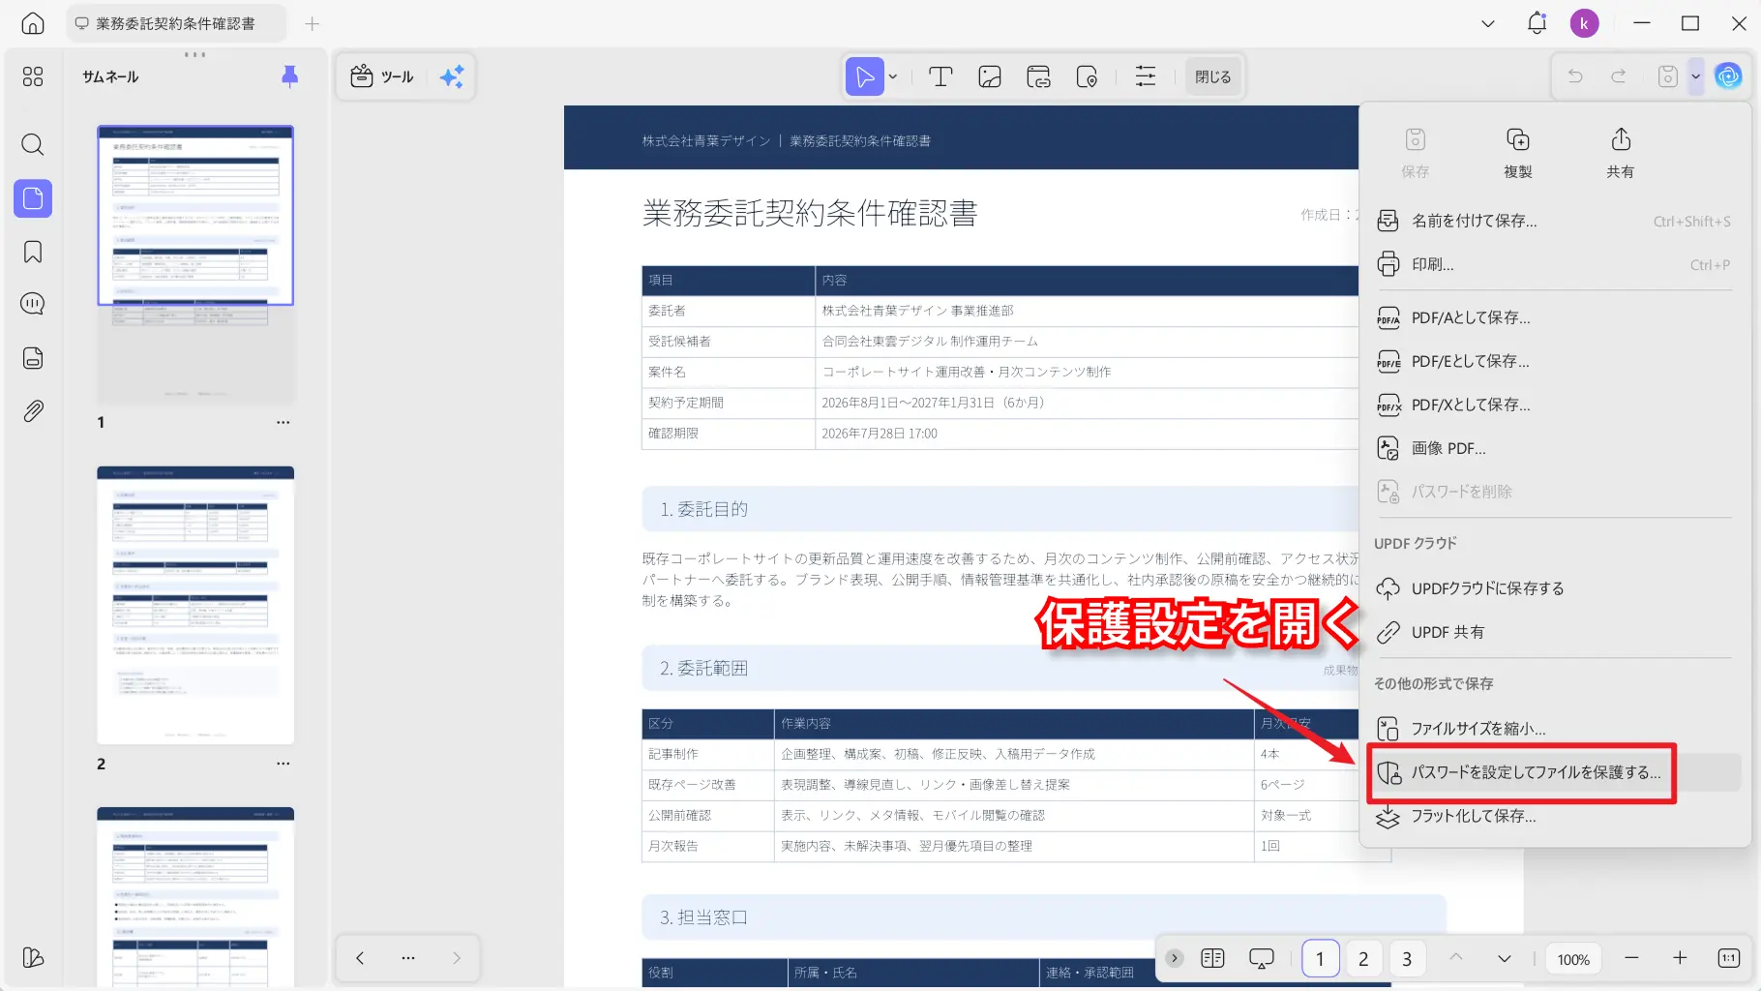1761x991 pixels.
Task: Jump to page 2 button
Action: [1363, 958]
